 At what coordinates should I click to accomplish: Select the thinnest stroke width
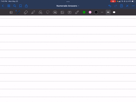coord(102,12)
